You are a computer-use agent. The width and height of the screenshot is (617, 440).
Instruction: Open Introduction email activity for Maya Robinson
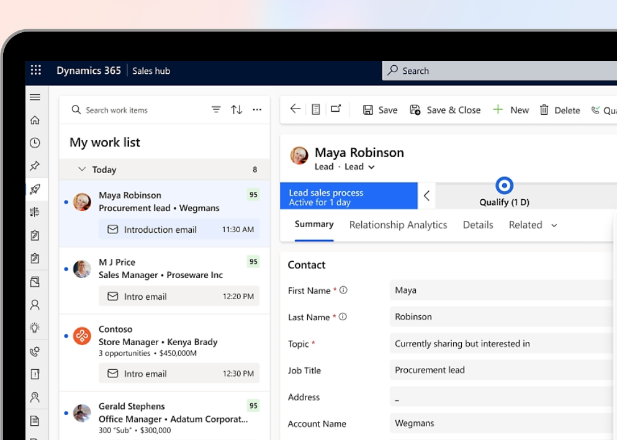pos(179,229)
